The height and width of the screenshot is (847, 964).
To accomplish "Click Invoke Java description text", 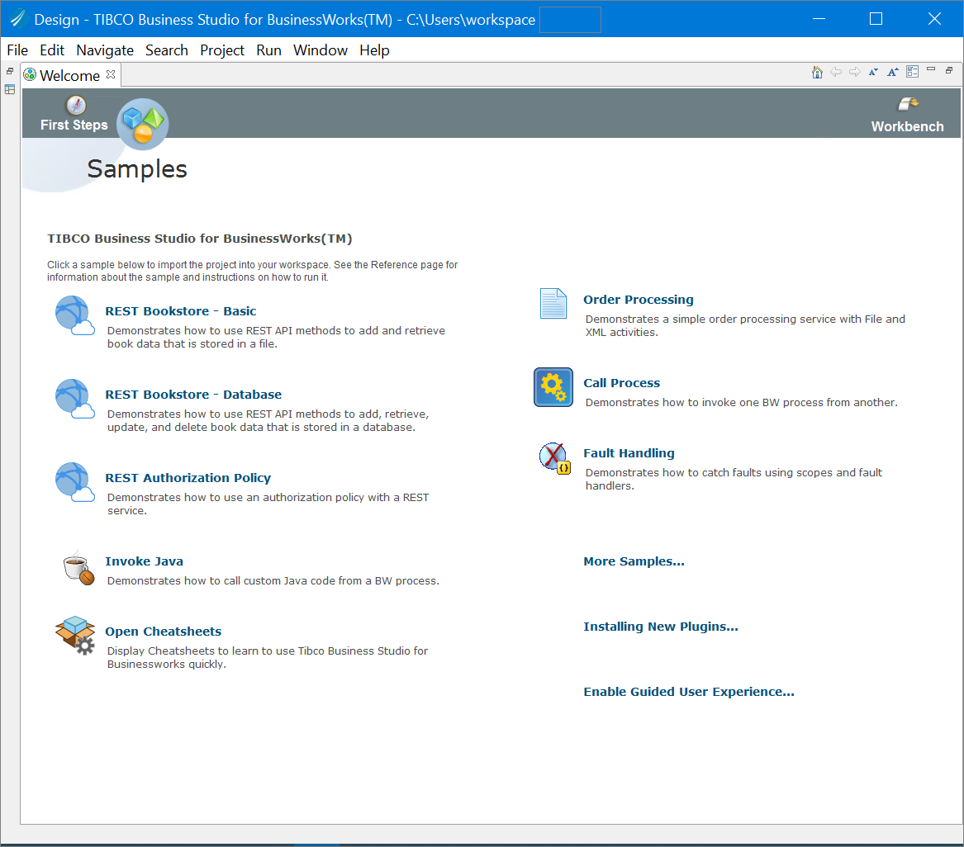I will click(x=273, y=581).
